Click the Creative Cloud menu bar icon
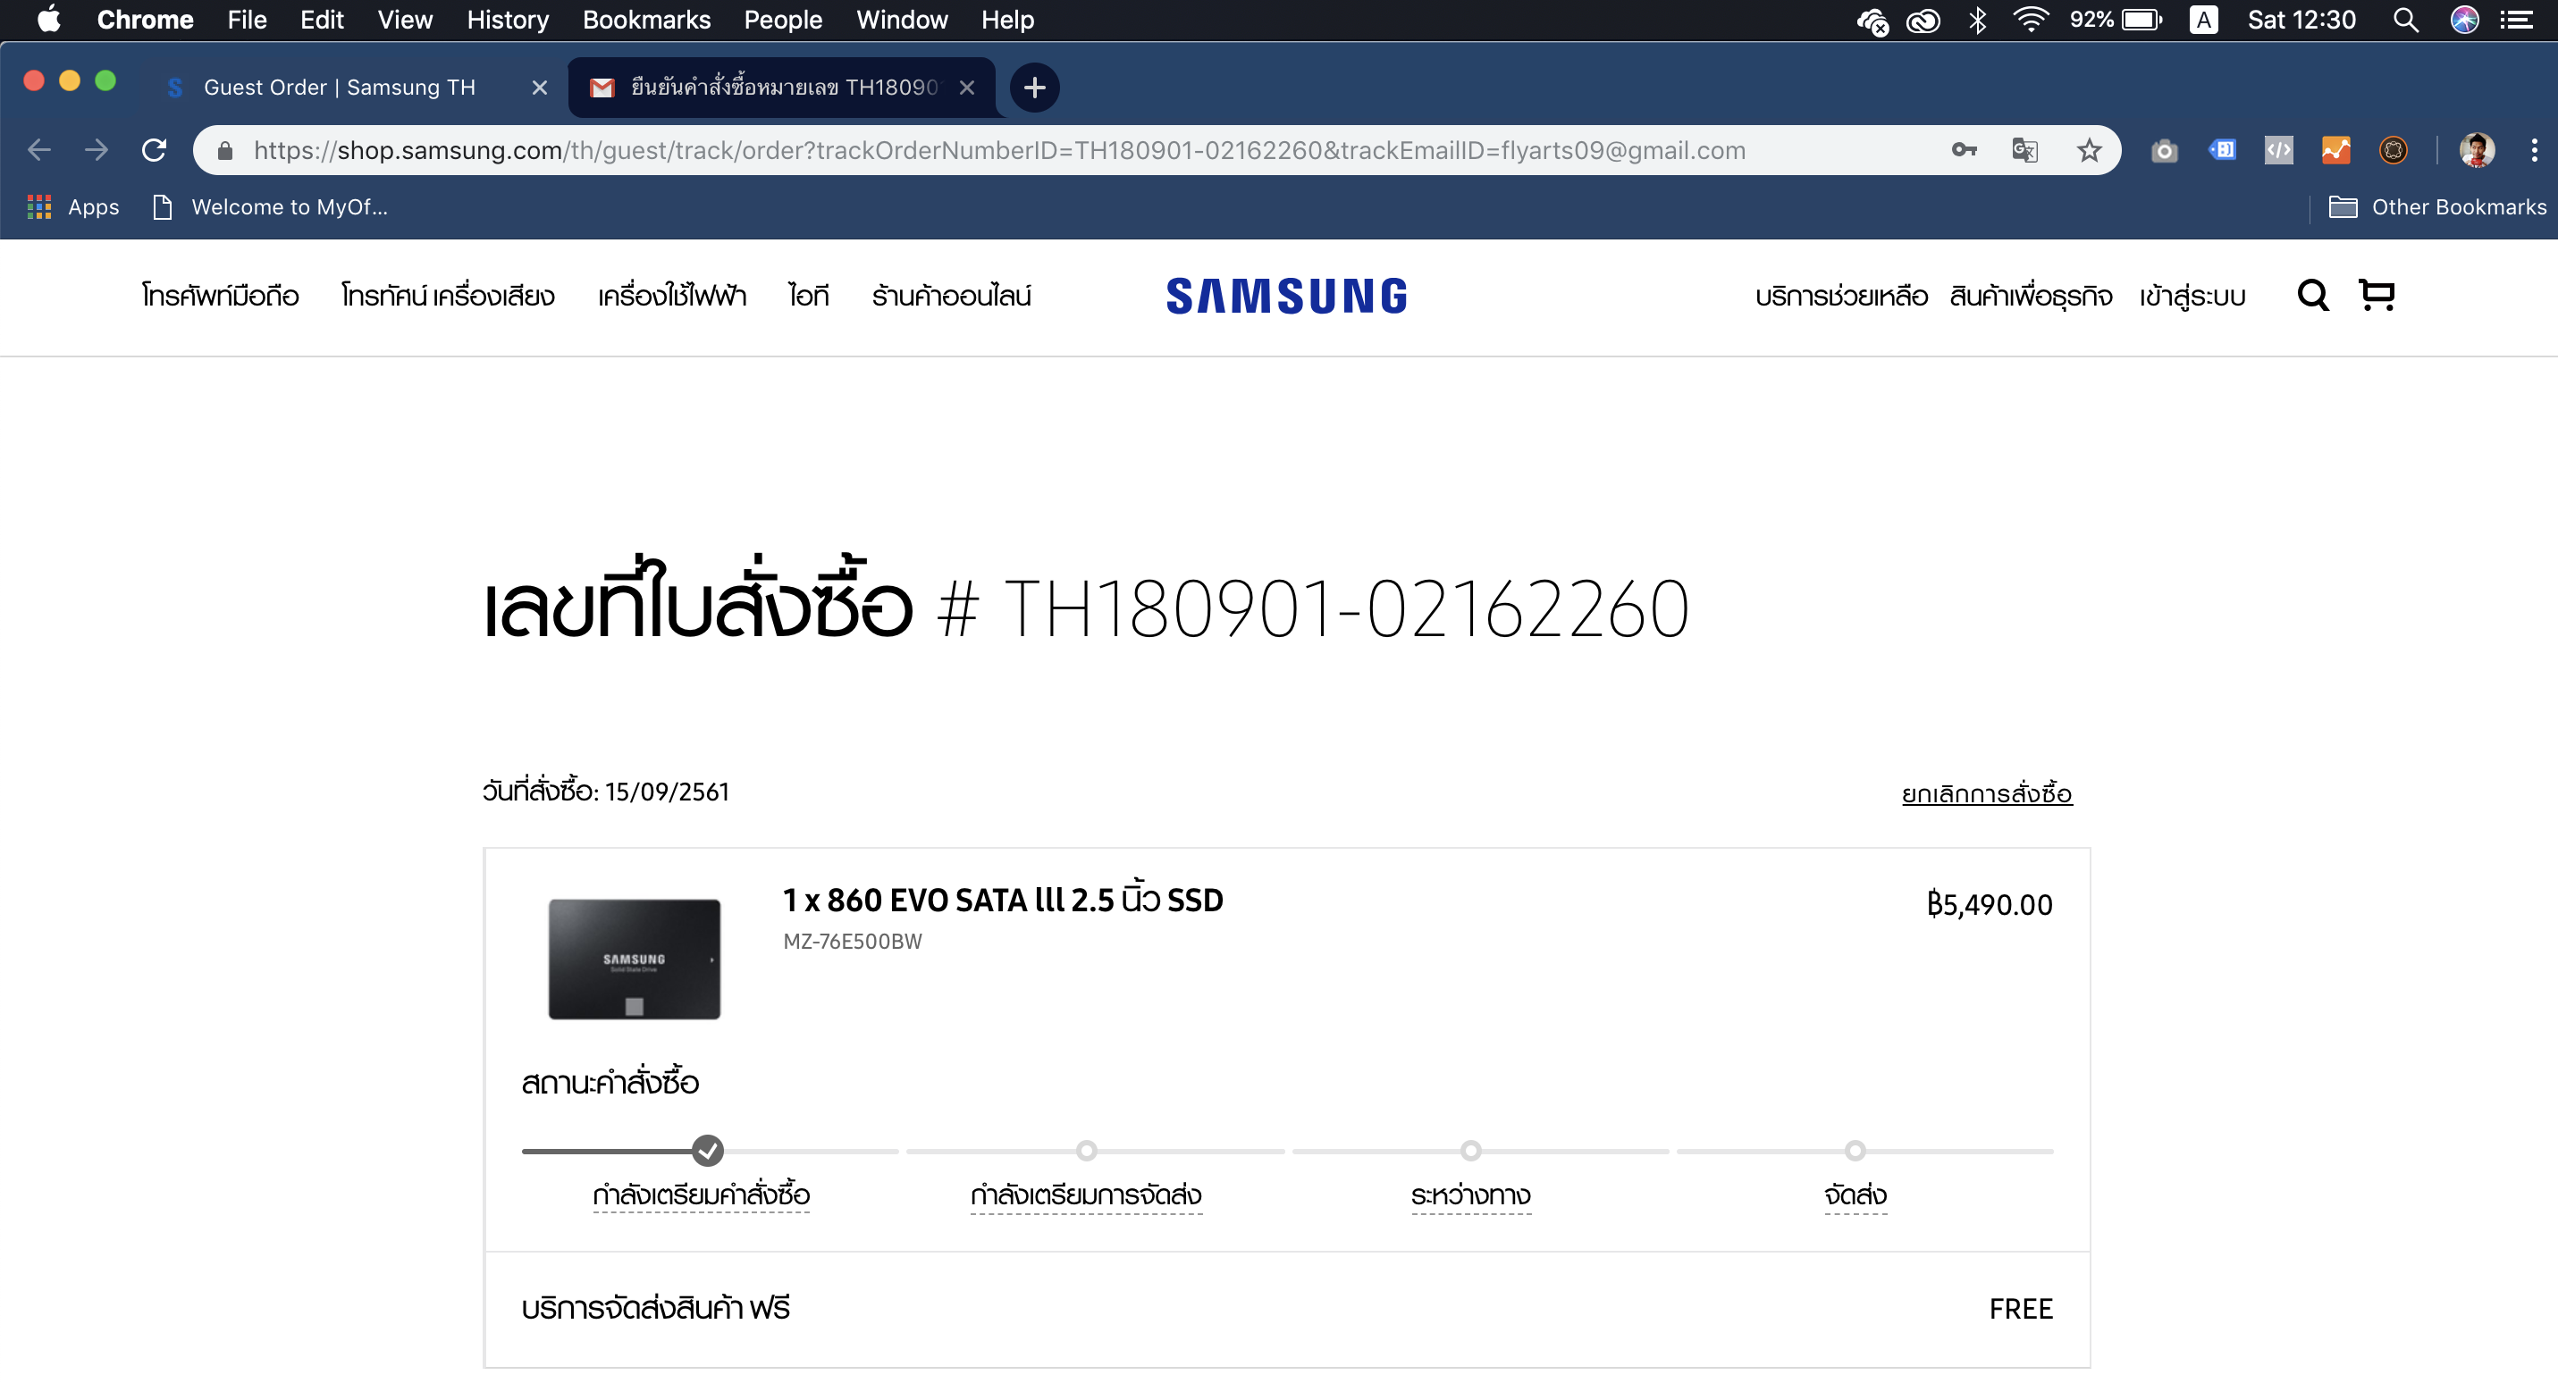Viewport: 2558px width, 1383px height. coord(1923,20)
